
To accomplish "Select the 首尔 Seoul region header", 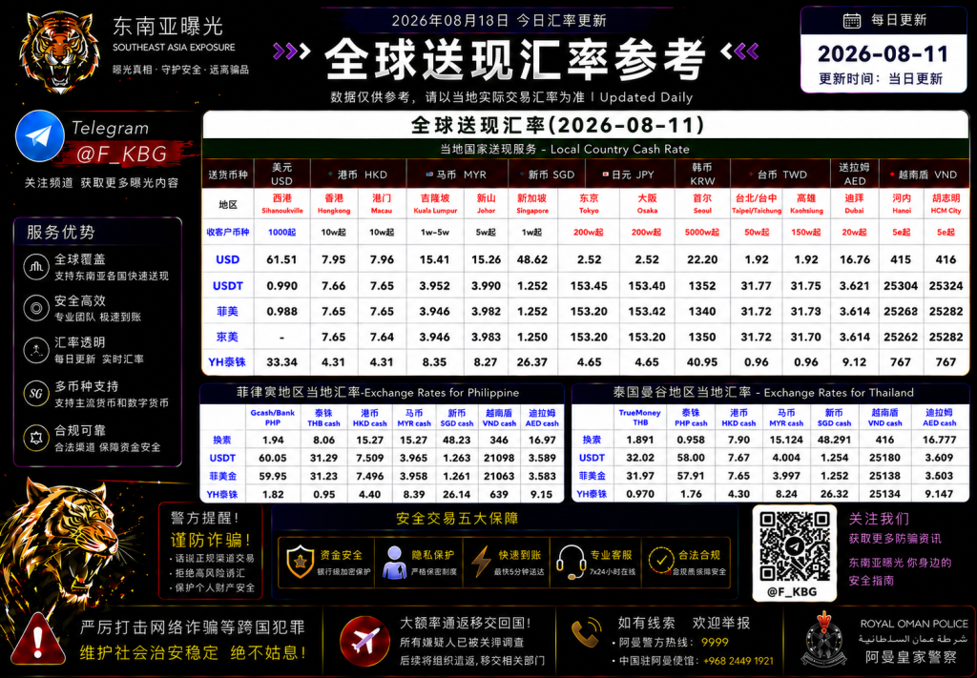I will (x=702, y=203).
